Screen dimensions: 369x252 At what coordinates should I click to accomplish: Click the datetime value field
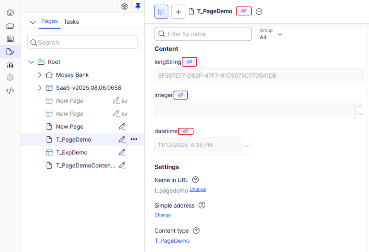(198, 146)
